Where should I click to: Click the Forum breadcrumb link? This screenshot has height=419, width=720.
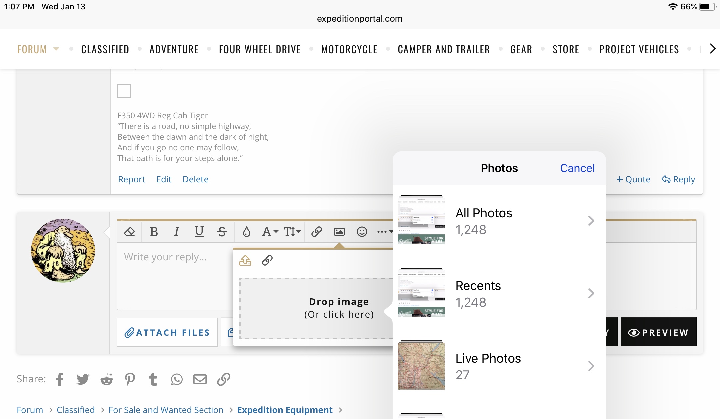coord(30,410)
